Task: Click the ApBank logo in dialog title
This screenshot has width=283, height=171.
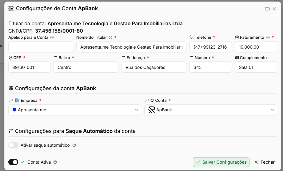Action: tap(11, 9)
